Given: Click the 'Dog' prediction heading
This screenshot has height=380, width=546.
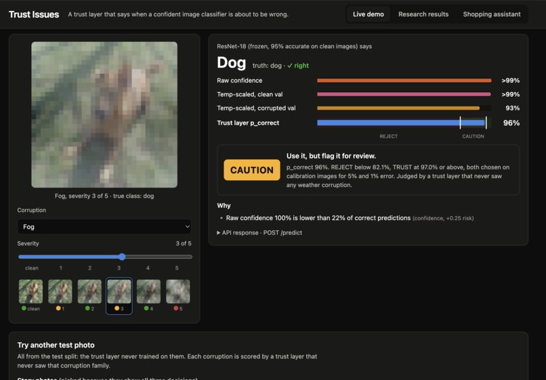Looking at the screenshot, I should pos(231,63).
